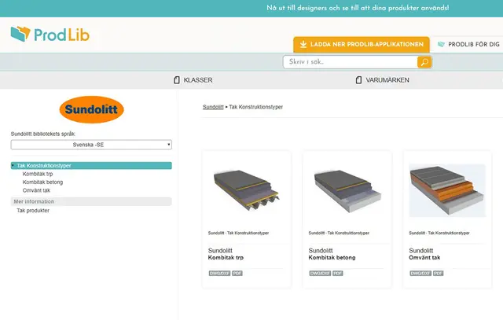The width and height of the screenshot is (503, 320).
Task: Open Tak produkter sidebar link
Action: click(33, 211)
